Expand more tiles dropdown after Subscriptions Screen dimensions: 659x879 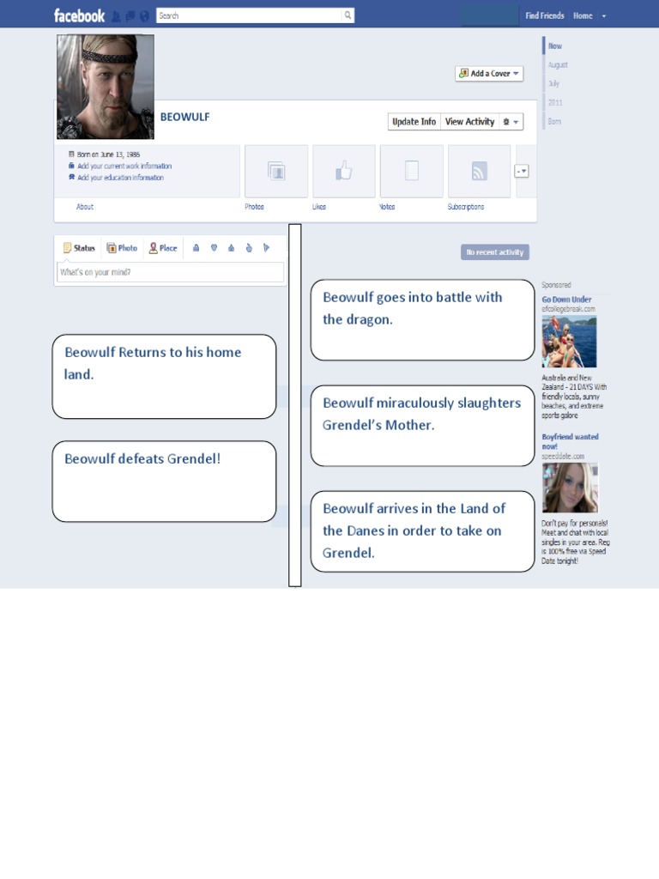[x=522, y=171]
